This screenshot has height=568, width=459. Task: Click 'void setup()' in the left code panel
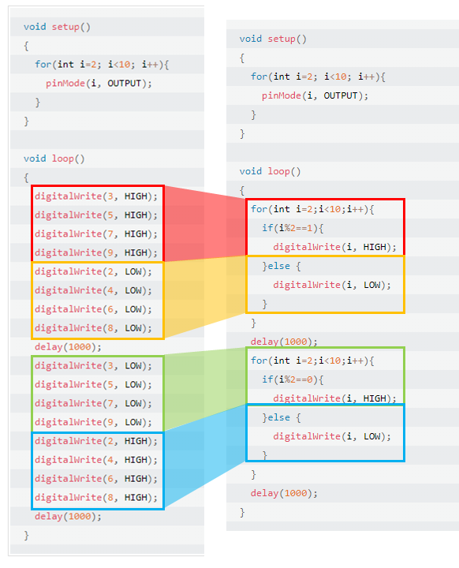(57, 27)
